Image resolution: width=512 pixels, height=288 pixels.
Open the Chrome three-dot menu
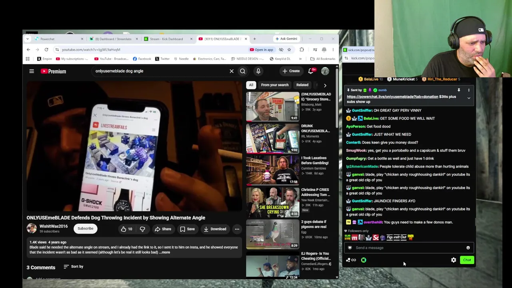point(333,50)
